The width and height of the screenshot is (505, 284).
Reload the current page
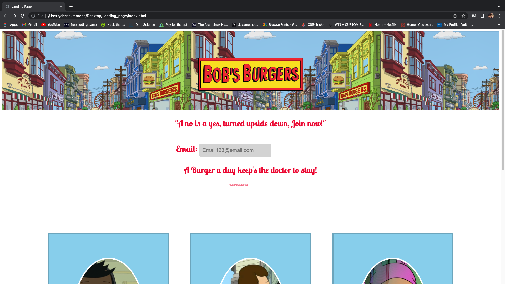tap(23, 16)
